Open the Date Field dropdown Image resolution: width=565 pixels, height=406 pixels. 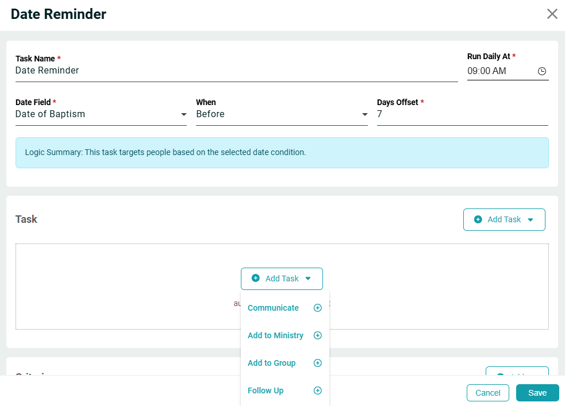coord(101,114)
